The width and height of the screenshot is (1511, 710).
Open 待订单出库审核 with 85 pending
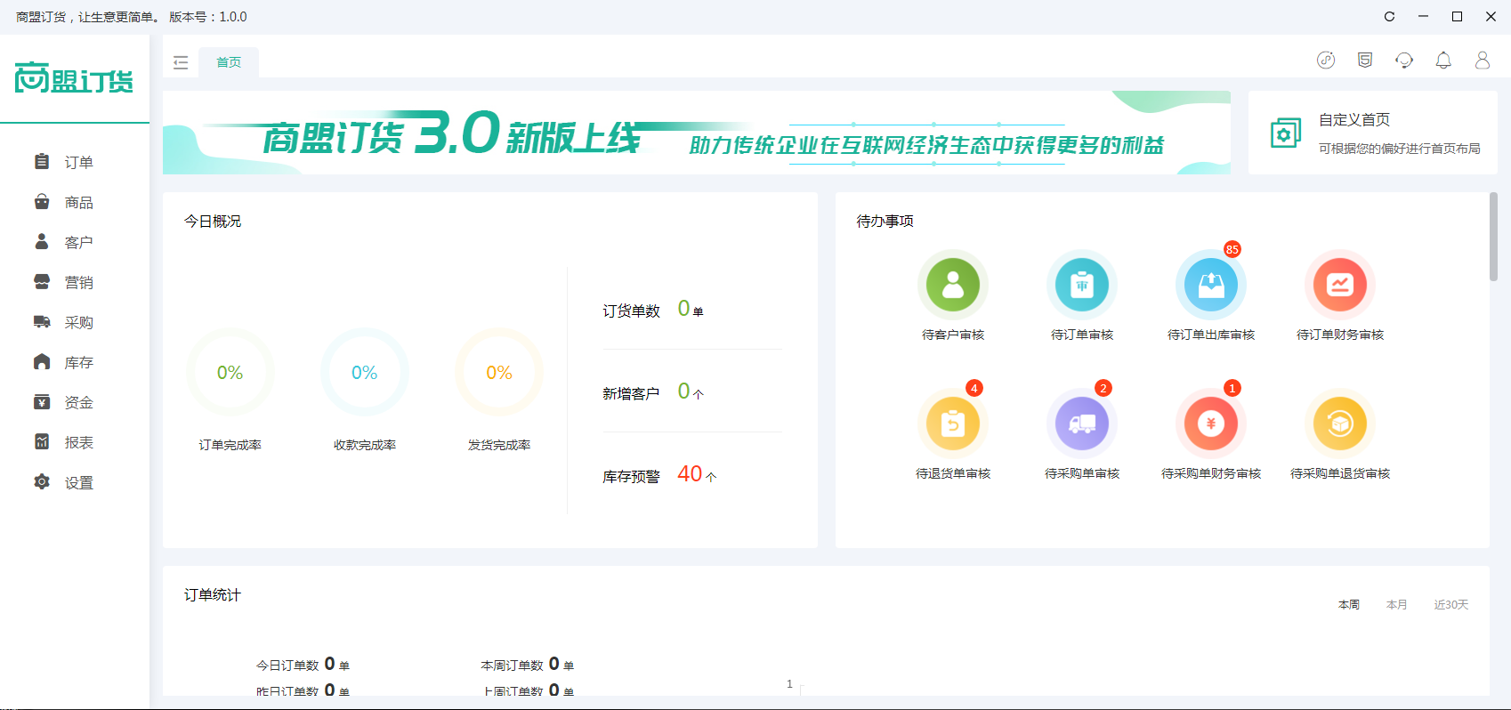[1210, 285]
